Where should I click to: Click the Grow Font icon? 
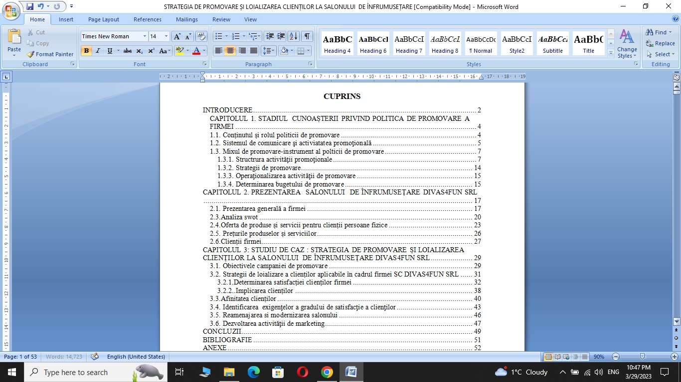(x=177, y=36)
